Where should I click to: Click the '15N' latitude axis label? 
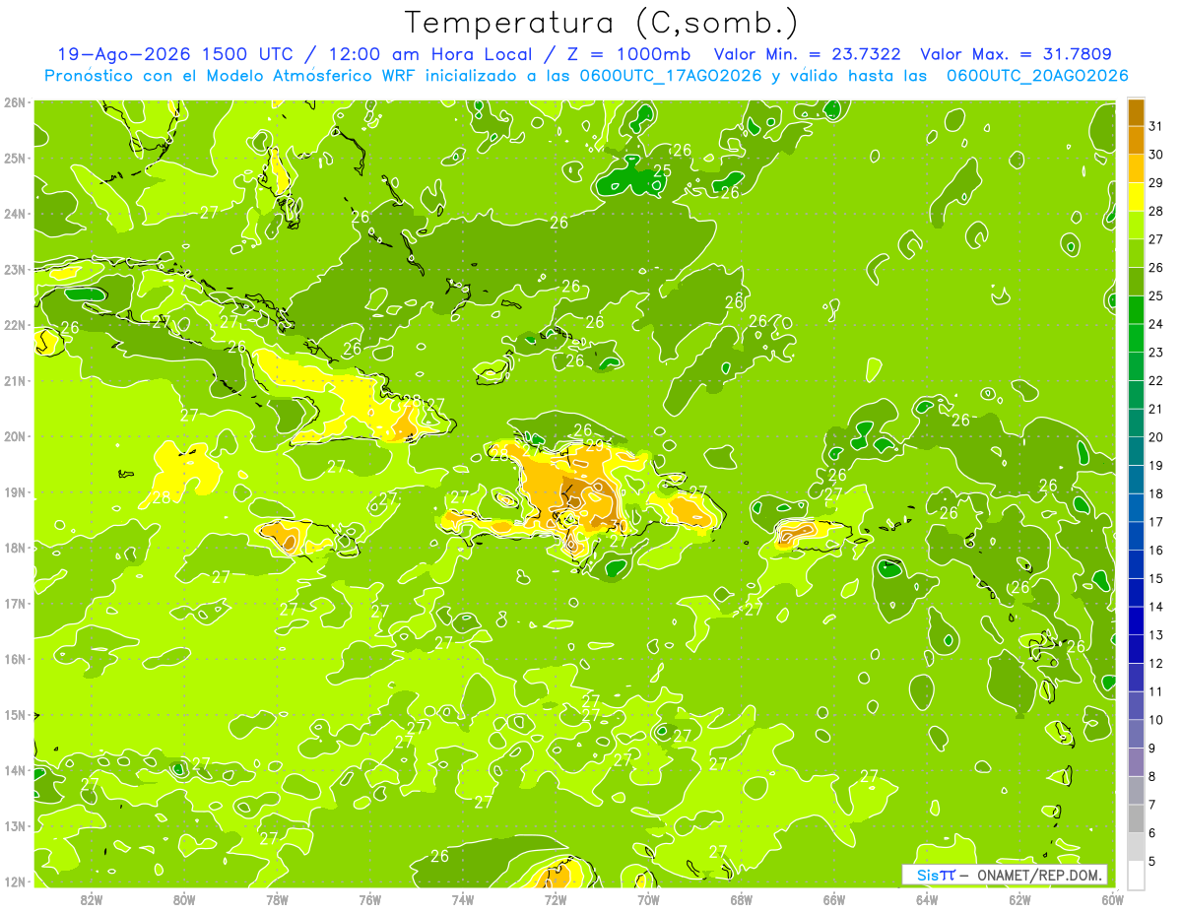(x=15, y=714)
